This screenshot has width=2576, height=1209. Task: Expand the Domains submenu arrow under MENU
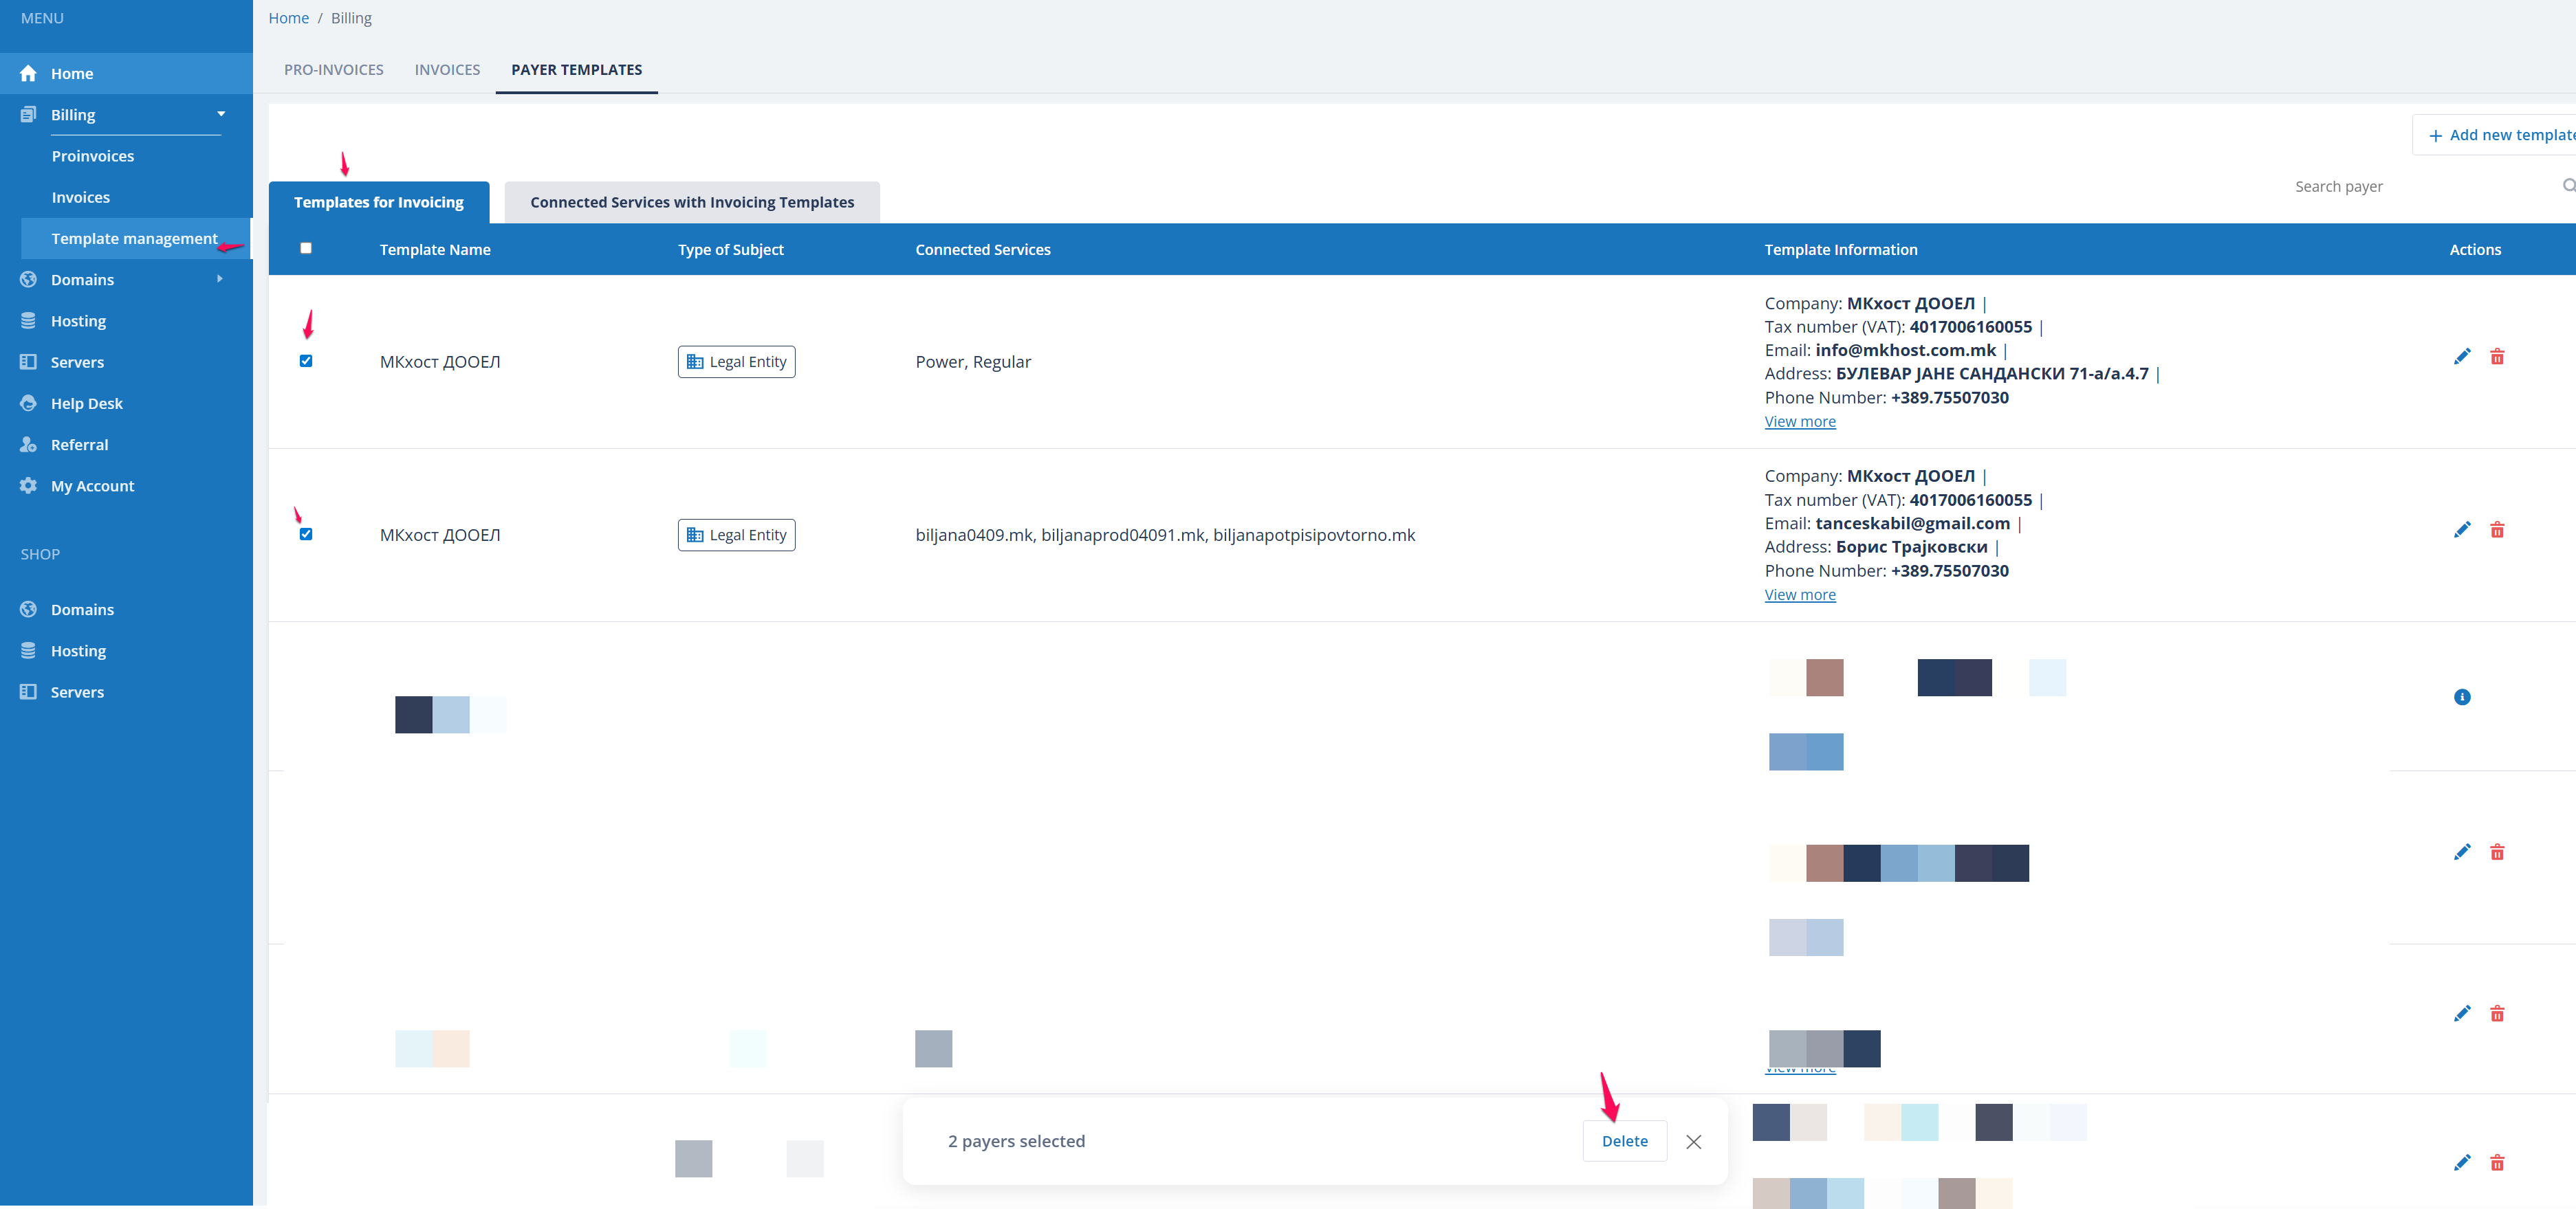219,279
